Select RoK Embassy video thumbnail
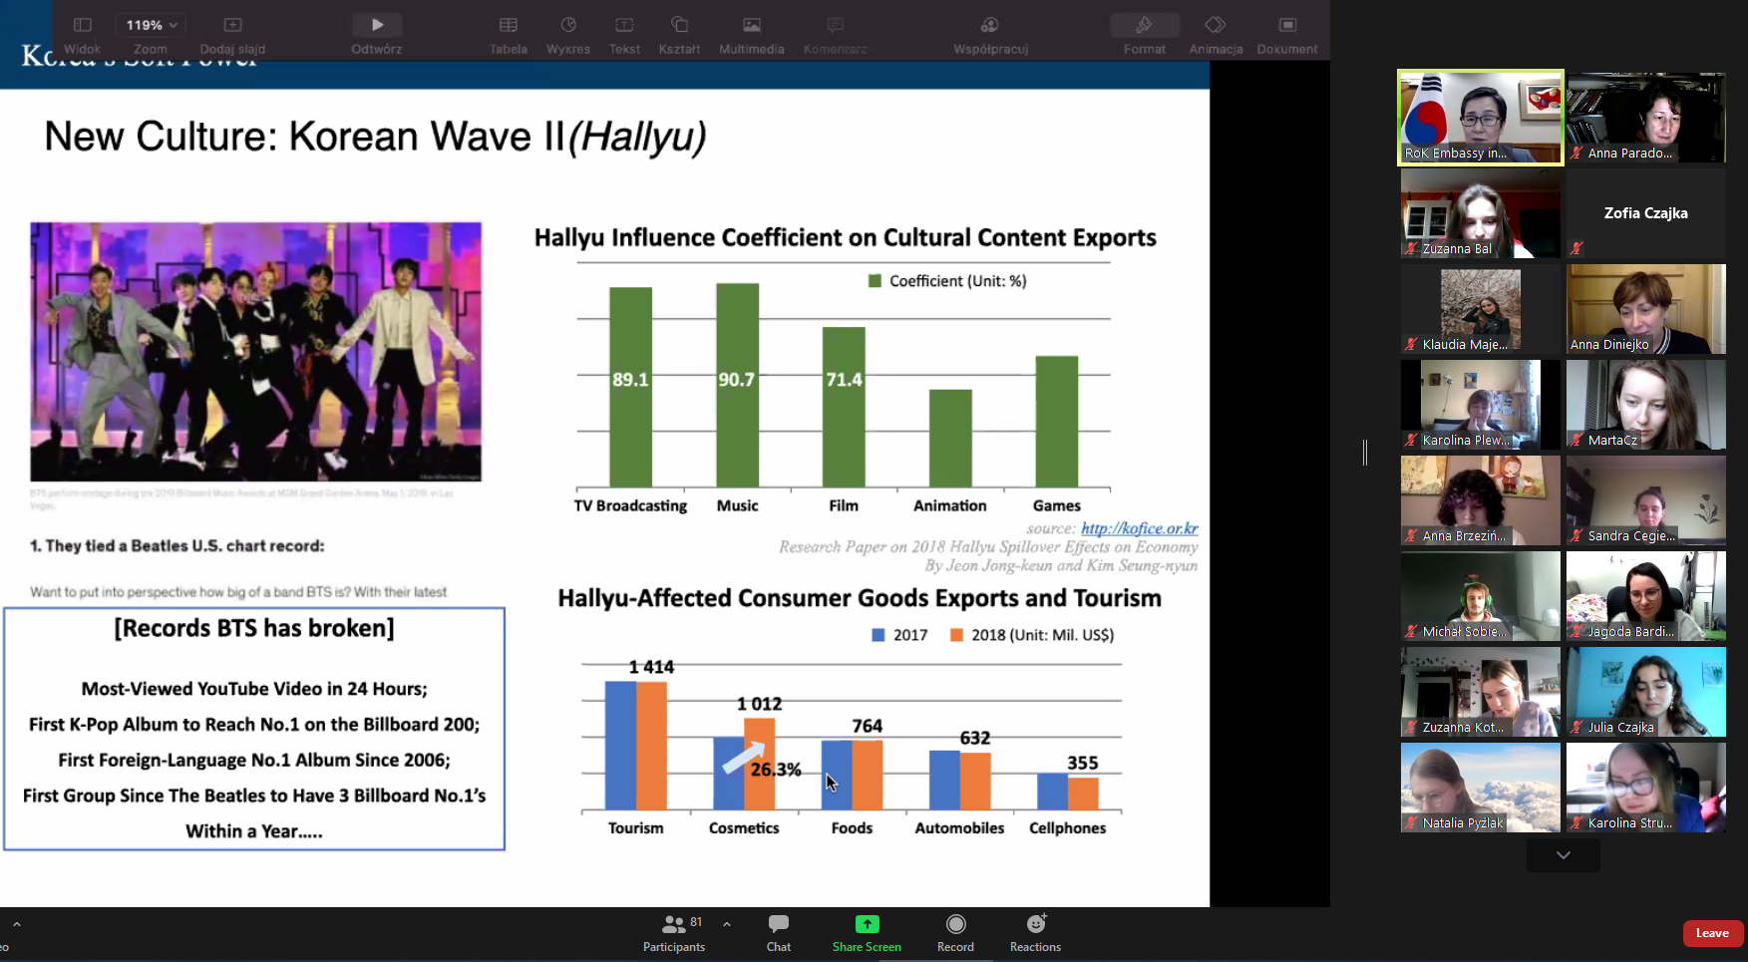This screenshot has width=1748, height=962. click(x=1481, y=118)
